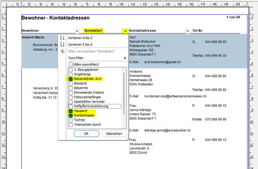Click the right margin marker on horizontal ruler
The image size is (258, 169).
pos(247,4)
